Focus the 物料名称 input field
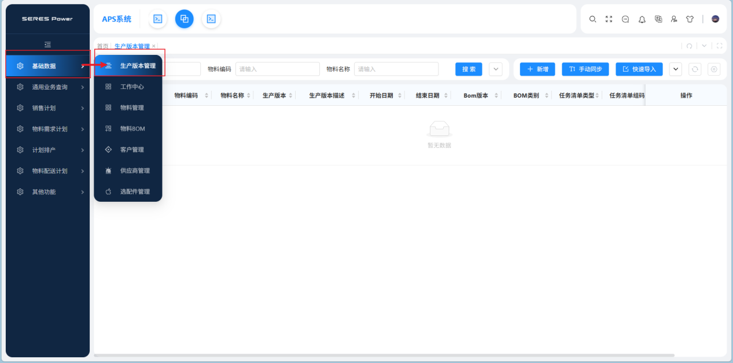 pos(396,69)
